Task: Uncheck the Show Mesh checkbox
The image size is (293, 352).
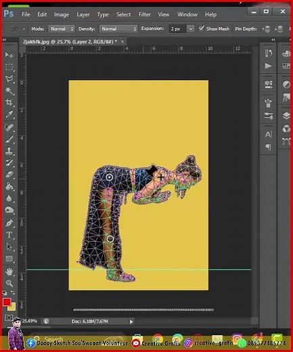Action: 201,28
